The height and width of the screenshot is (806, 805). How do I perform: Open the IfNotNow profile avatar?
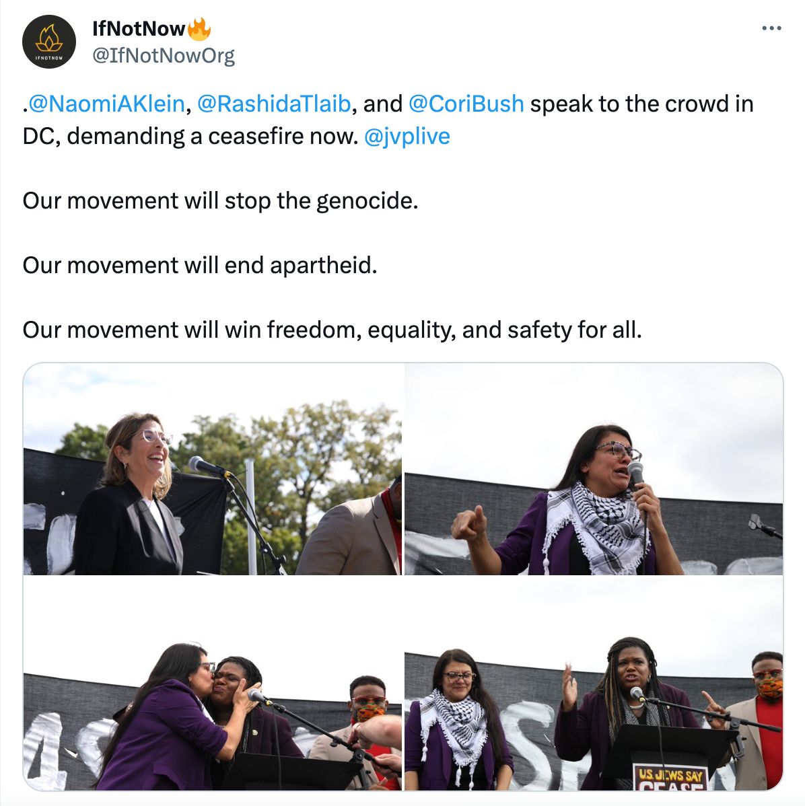click(49, 42)
